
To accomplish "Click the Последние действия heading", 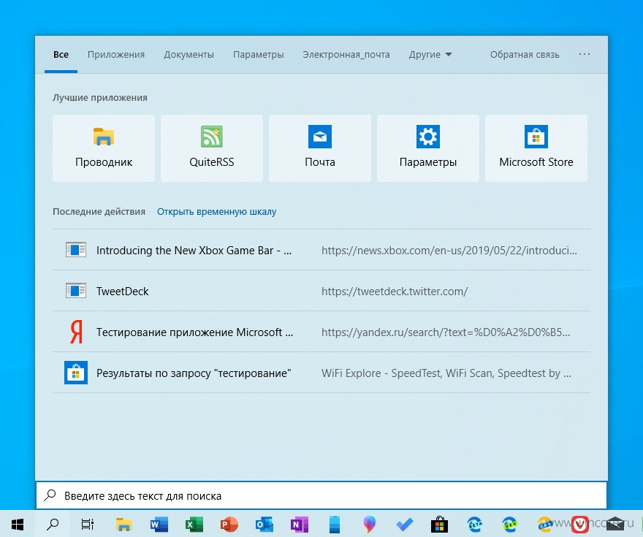I will pyautogui.click(x=99, y=212).
